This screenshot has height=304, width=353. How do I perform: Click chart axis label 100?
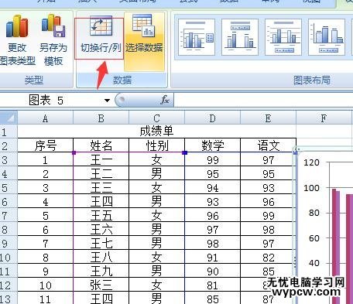tap(311, 188)
